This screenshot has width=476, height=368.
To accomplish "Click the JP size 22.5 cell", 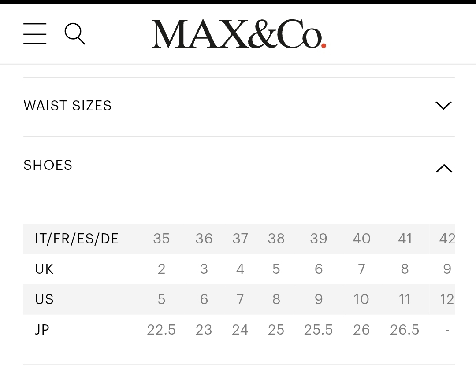I will [161, 330].
